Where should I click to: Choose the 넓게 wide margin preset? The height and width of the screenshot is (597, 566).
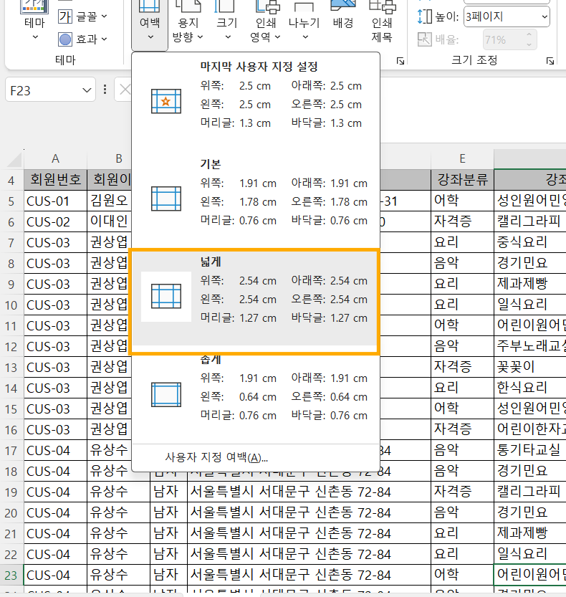256,301
